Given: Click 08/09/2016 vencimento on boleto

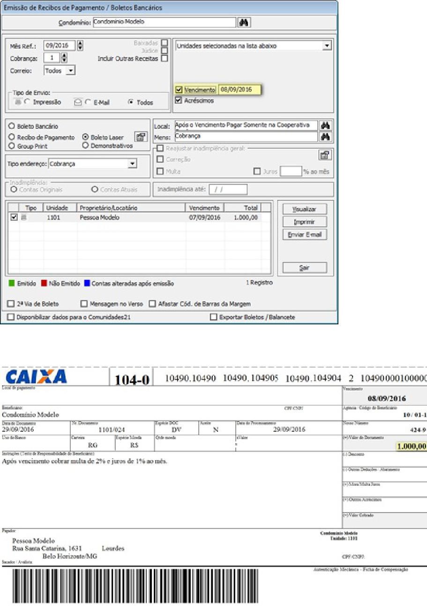Looking at the screenshot, I should 387,399.
